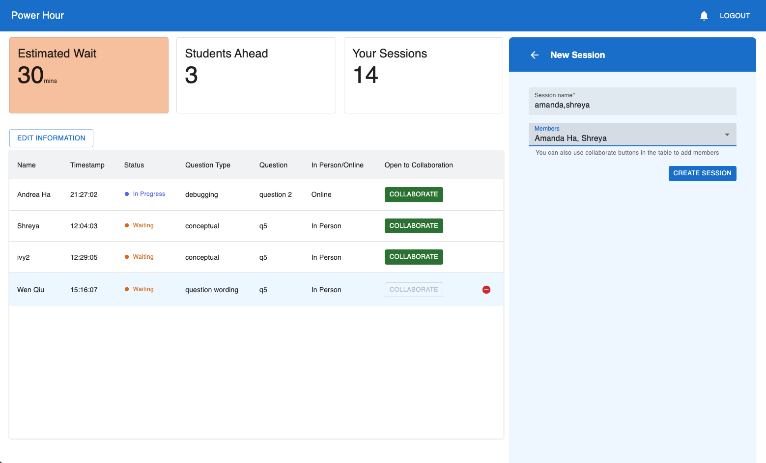The image size is (766, 463).
Task: Click timestamp 12:04:03
Action: pos(84,226)
